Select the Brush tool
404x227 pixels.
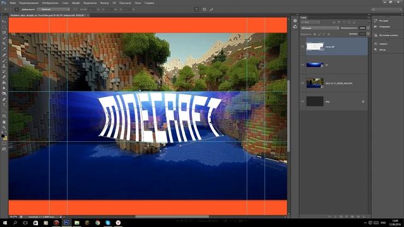(x=4, y=61)
